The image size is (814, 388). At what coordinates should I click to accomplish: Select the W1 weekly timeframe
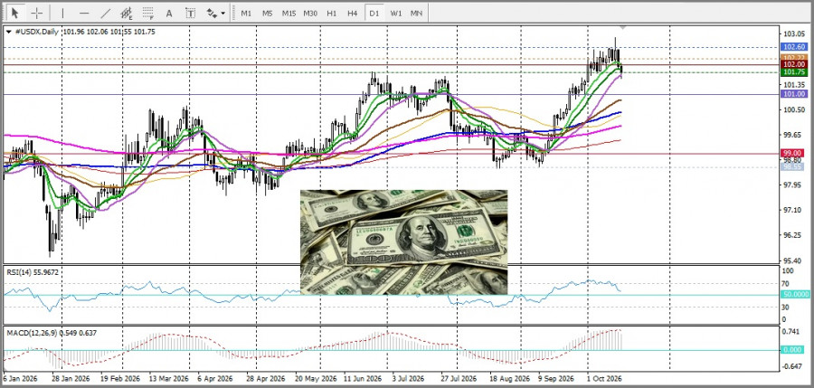click(395, 13)
